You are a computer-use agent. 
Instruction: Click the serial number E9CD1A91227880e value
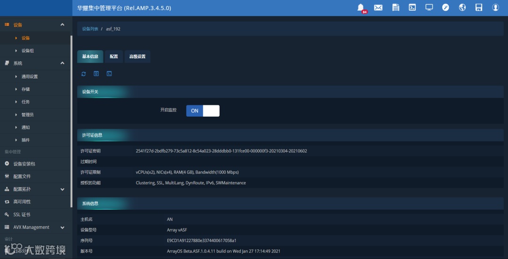[x=201, y=241]
